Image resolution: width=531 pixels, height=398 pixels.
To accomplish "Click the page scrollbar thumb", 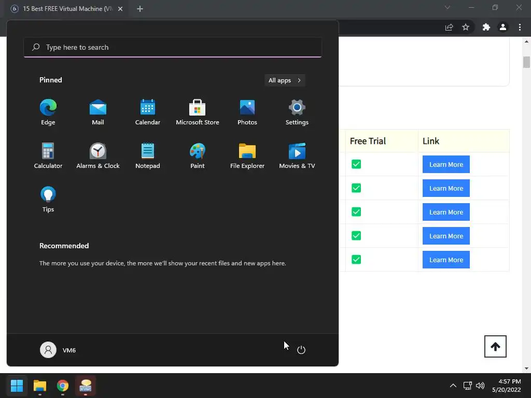I will tap(526, 62).
